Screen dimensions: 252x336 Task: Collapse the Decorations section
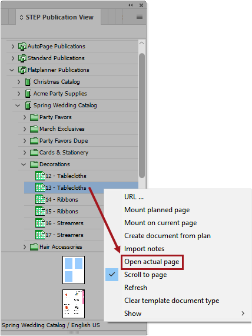24,164
